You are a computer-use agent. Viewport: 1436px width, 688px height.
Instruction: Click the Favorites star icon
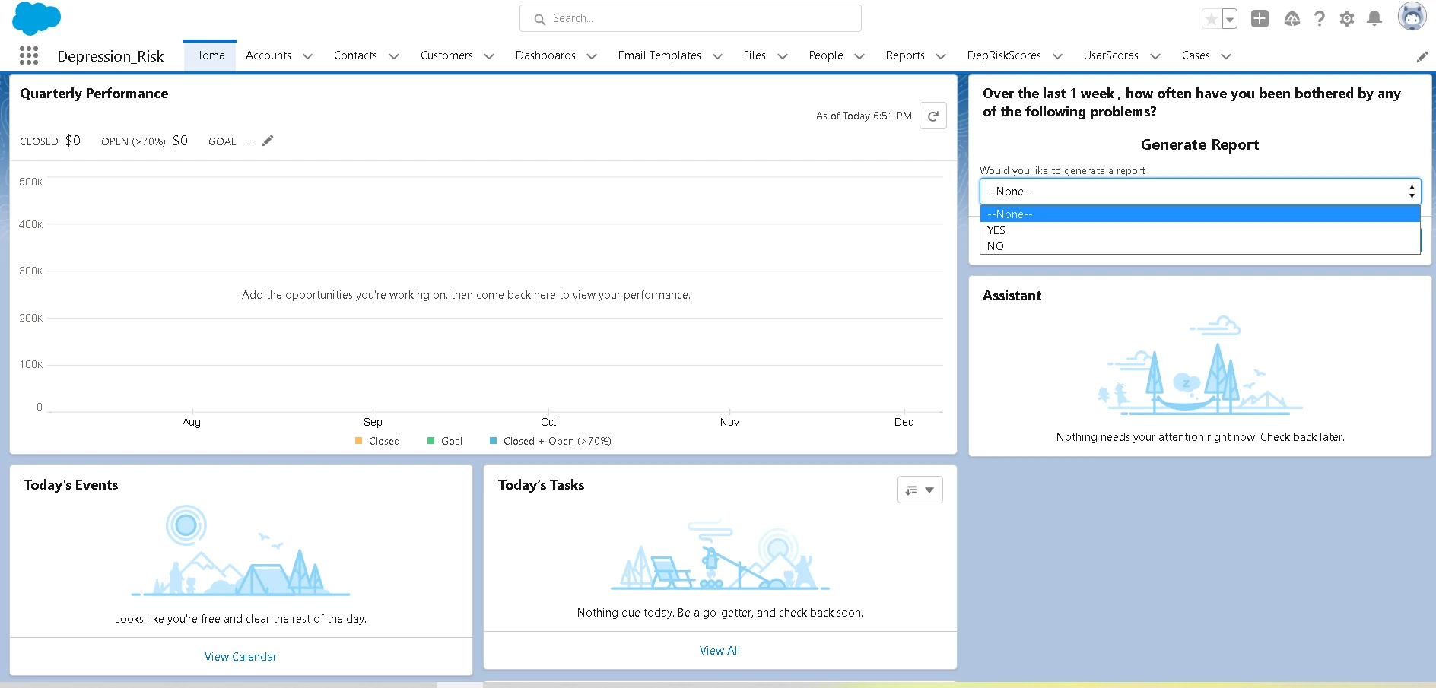click(1211, 19)
